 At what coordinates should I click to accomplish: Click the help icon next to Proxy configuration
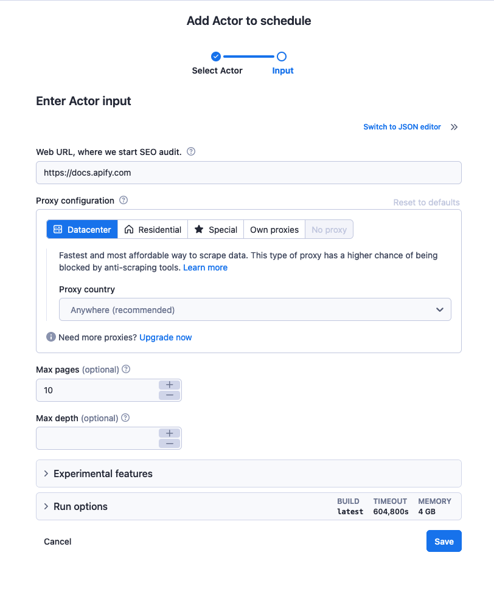point(123,200)
